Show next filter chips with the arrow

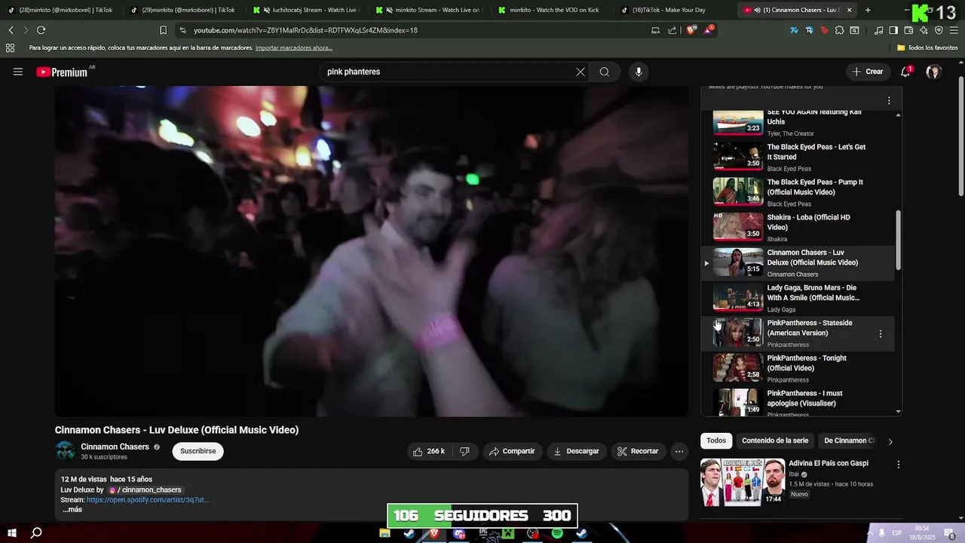[890, 441]
